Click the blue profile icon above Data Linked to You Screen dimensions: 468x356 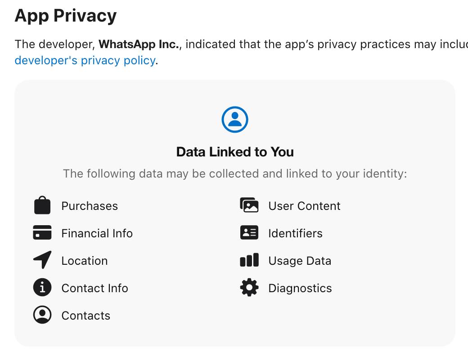tap(235, 120)
